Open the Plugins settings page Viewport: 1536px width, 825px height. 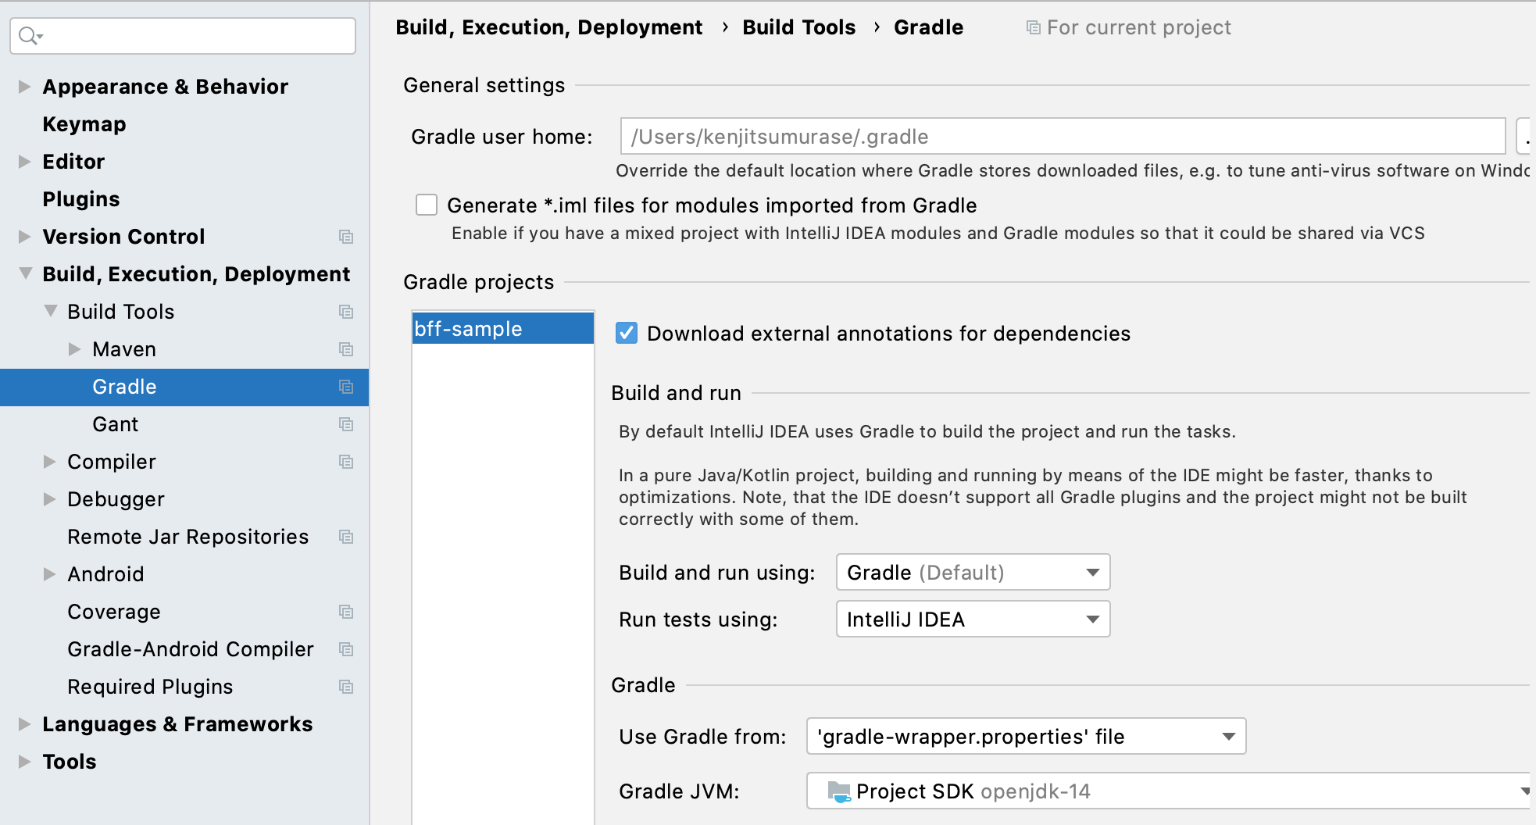(x=80, y=199)
